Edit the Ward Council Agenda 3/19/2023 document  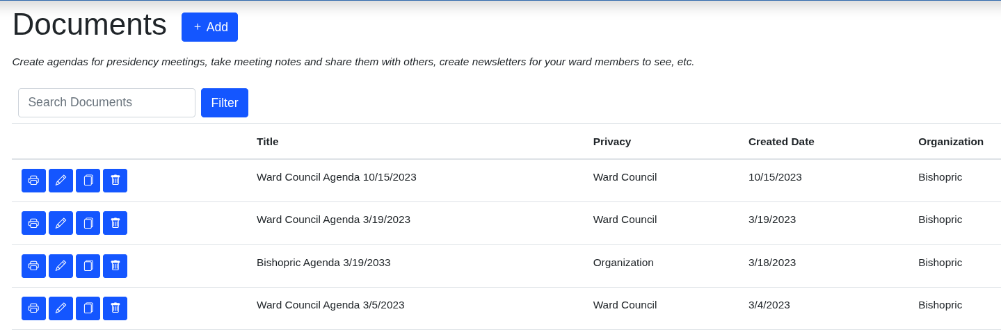coord(61,223)
